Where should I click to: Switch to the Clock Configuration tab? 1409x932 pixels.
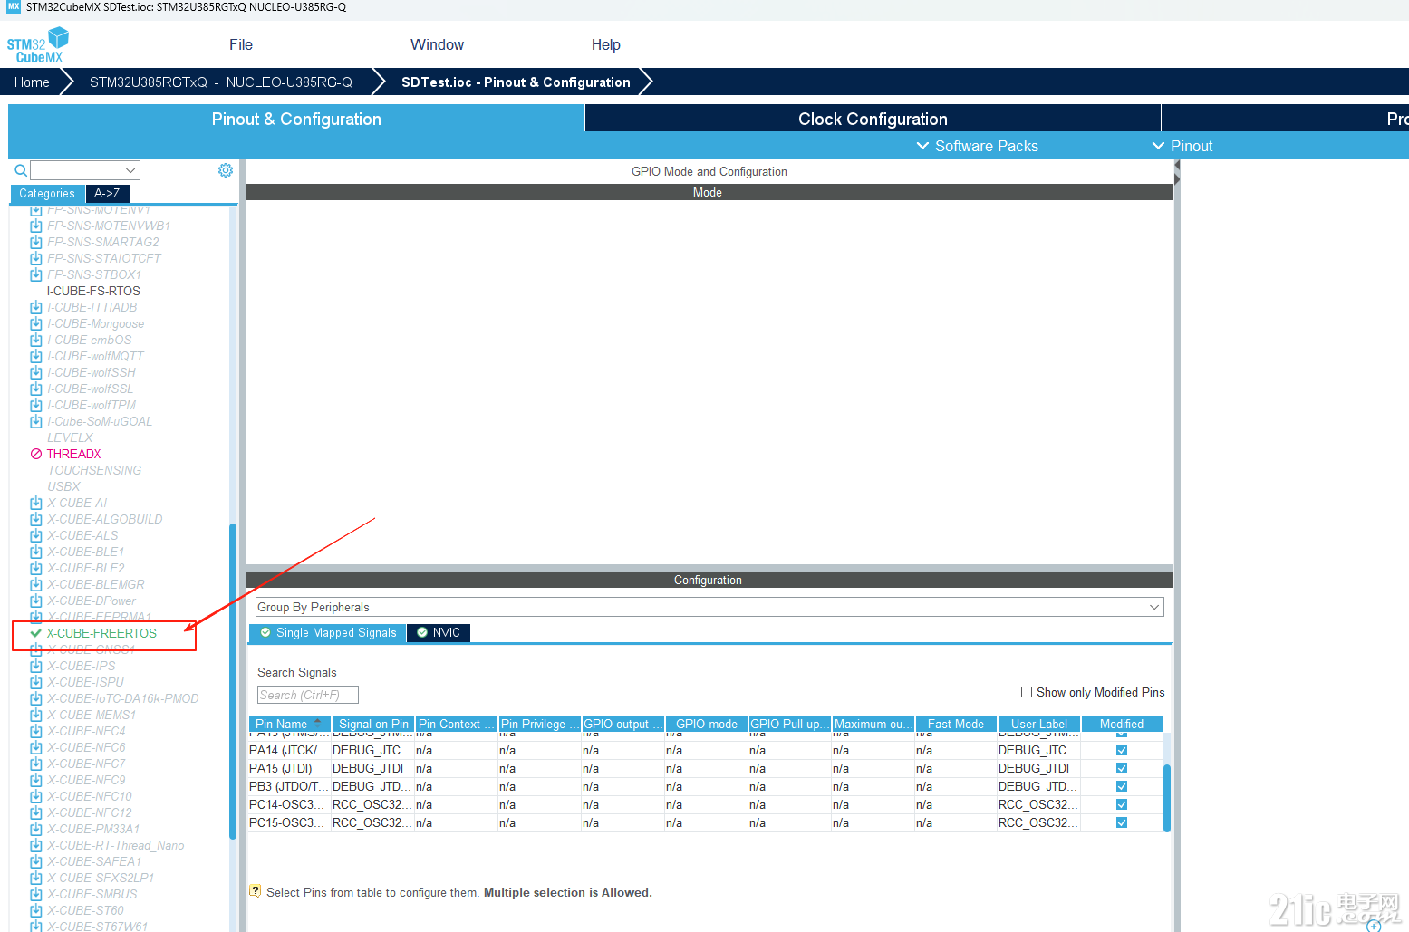[873, 119]
